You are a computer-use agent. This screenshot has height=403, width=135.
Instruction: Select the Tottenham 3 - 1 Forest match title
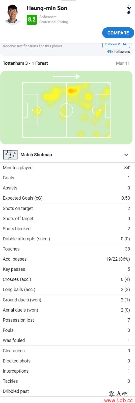pos(25,63)
